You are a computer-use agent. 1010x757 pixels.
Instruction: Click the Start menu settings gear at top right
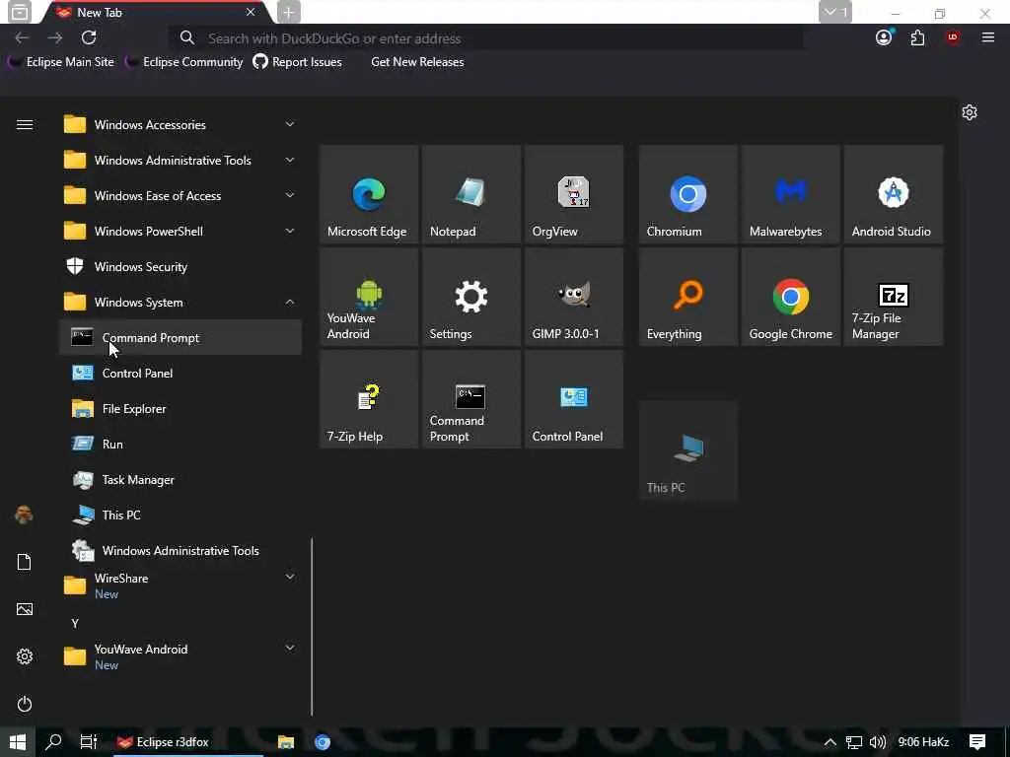(x=970, y=112)
